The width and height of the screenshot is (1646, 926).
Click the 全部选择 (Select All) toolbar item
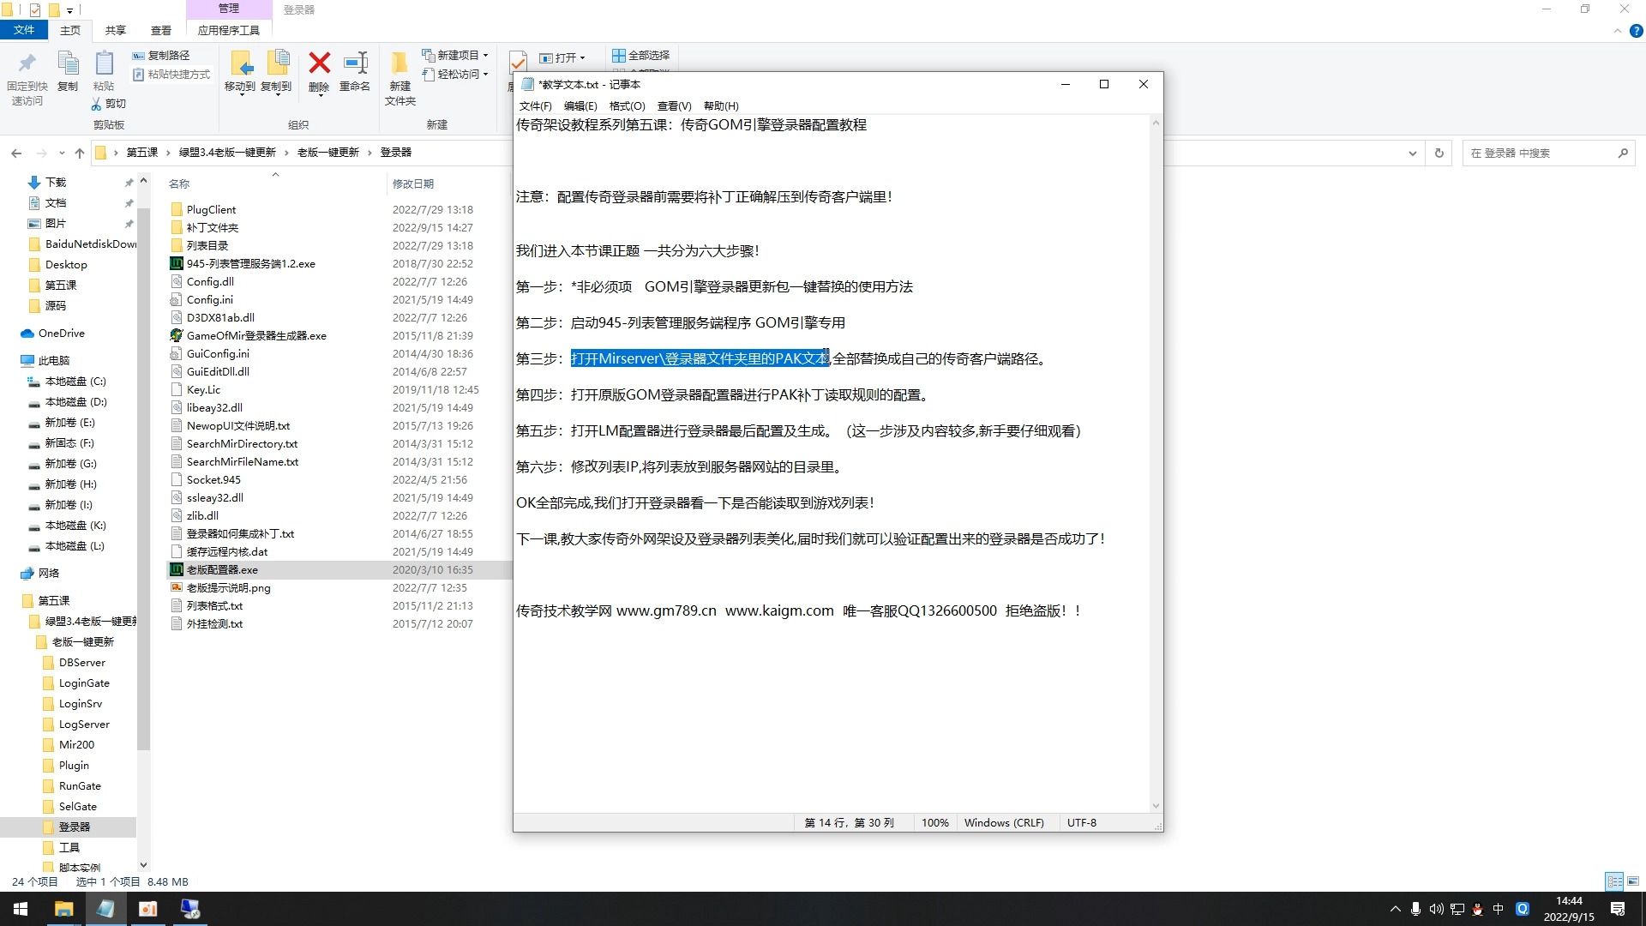pos(641,55)
